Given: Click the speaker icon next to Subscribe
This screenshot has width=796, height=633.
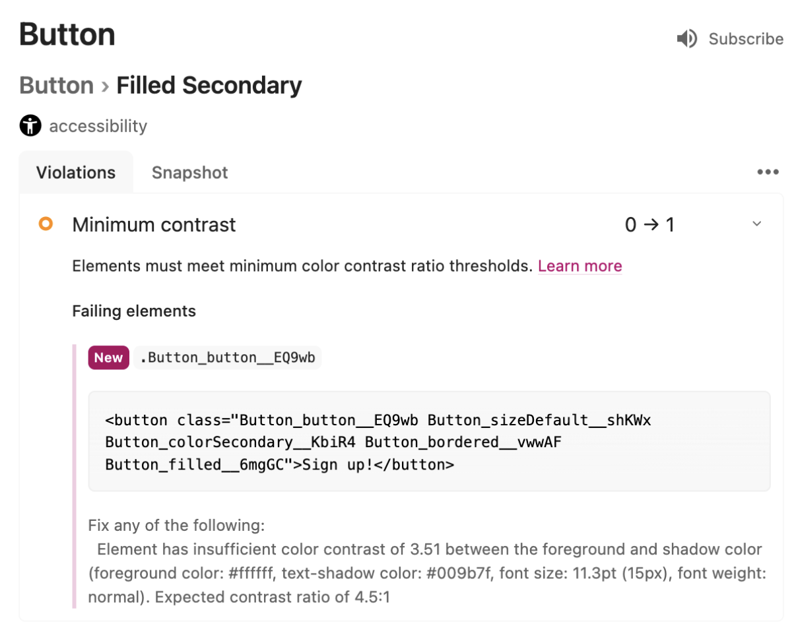Looking at the screenshot, I should pos(687,38).
